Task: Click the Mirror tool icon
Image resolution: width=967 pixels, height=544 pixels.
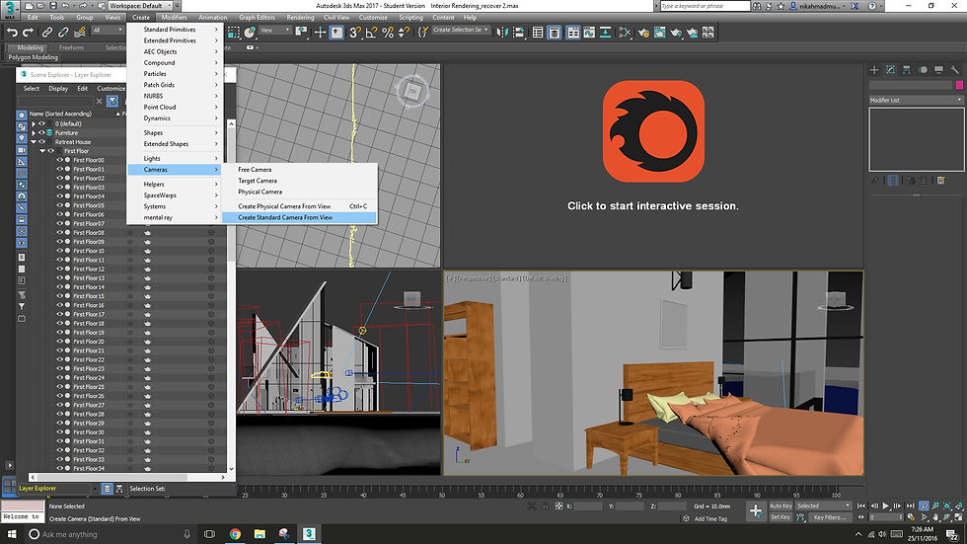Action: (x=502, y=32)
